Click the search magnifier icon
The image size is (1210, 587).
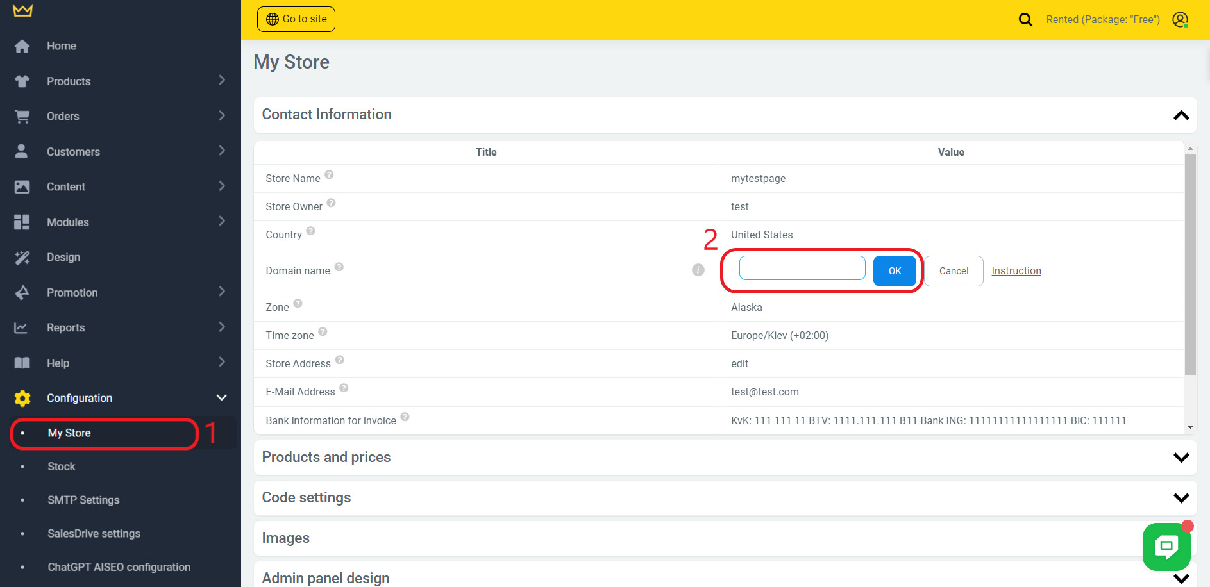(1025, 20)
